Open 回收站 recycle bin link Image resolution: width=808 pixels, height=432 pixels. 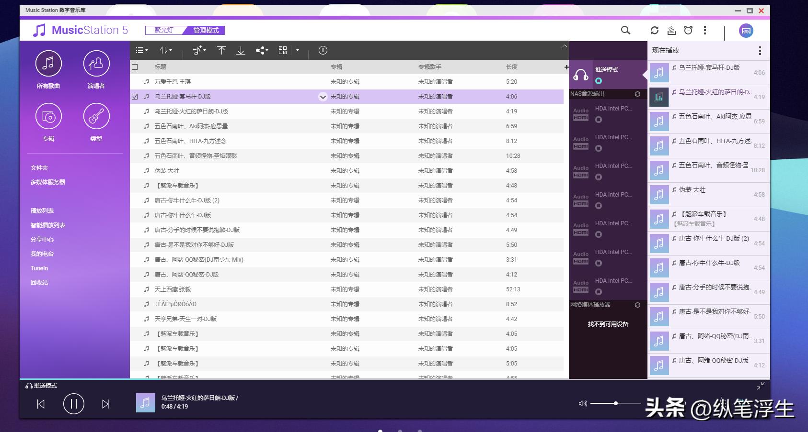(x=39, y=283)
